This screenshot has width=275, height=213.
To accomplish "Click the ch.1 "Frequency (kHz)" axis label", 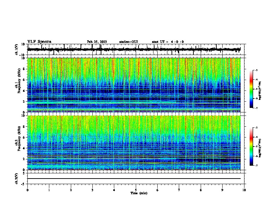I will [19, 81].
